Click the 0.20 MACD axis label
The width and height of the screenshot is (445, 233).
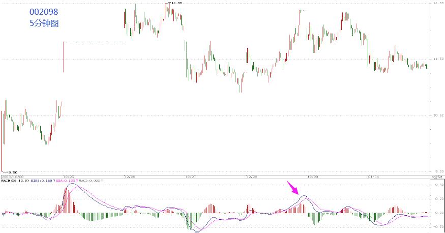click(x=439, y=199)
